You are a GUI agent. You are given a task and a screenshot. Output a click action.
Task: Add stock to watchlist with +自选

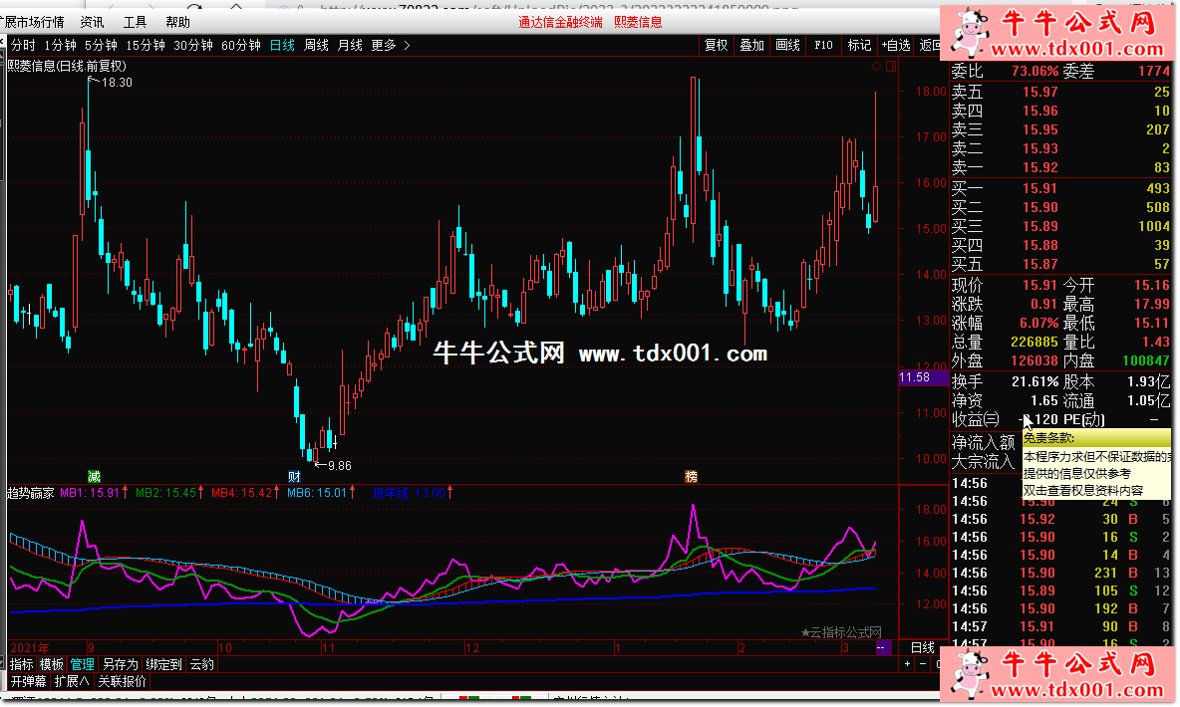895,45
